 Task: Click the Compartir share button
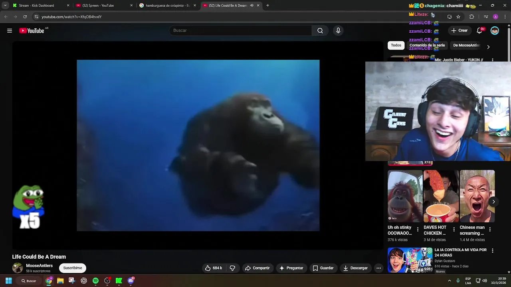point(257,268)
